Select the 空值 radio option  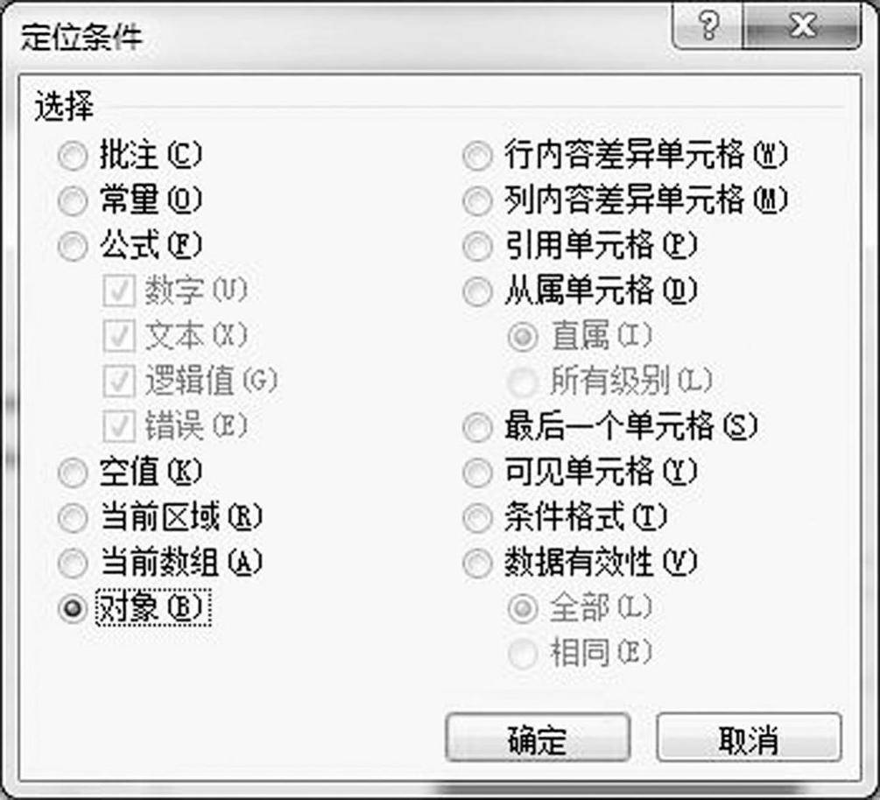(x=73, y=474)
